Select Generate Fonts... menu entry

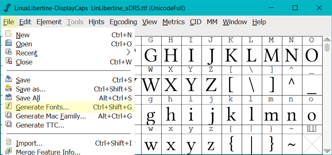[69, 107]
